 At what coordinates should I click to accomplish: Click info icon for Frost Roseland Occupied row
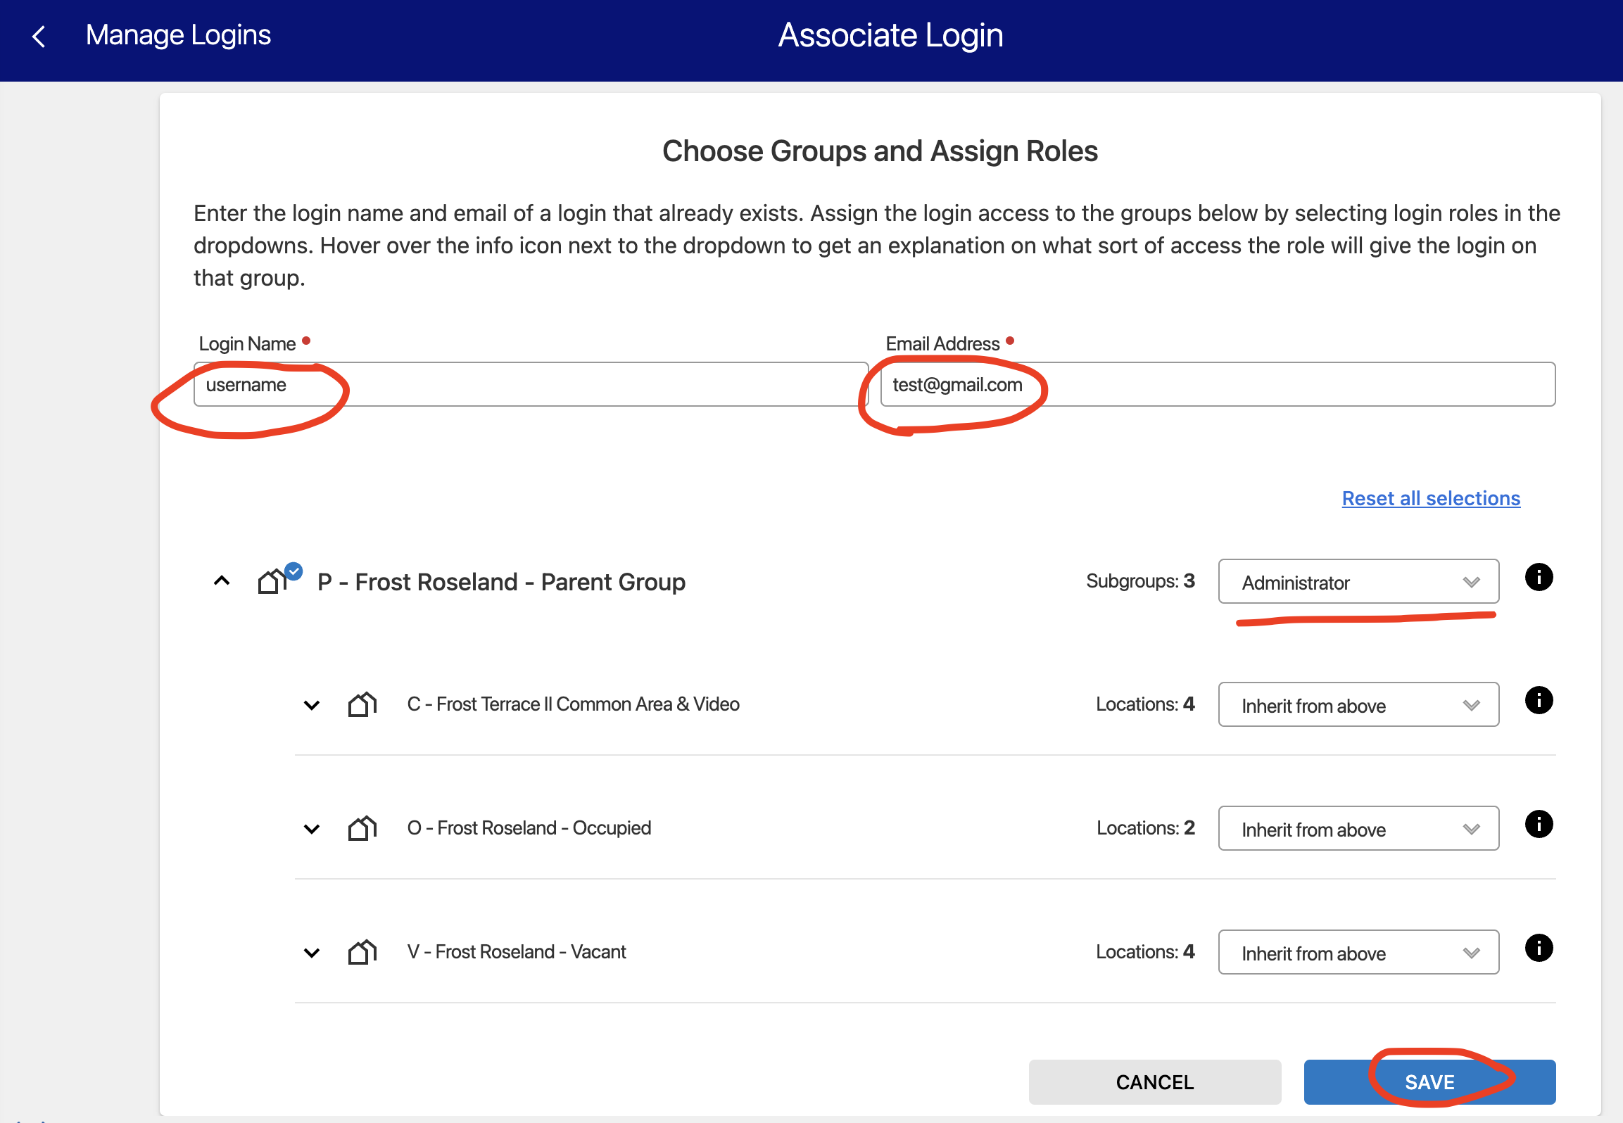click(x=1539, y=825)
